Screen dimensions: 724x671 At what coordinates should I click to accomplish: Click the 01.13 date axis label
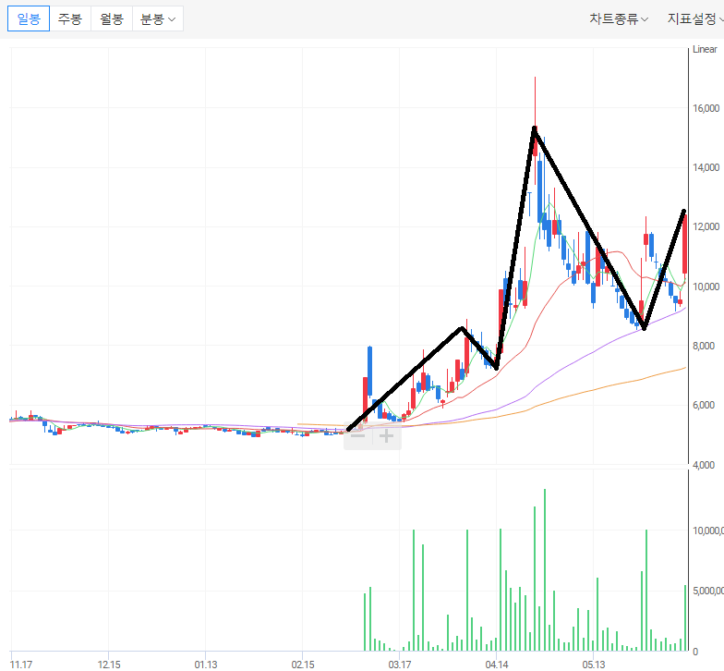point(205,665)
